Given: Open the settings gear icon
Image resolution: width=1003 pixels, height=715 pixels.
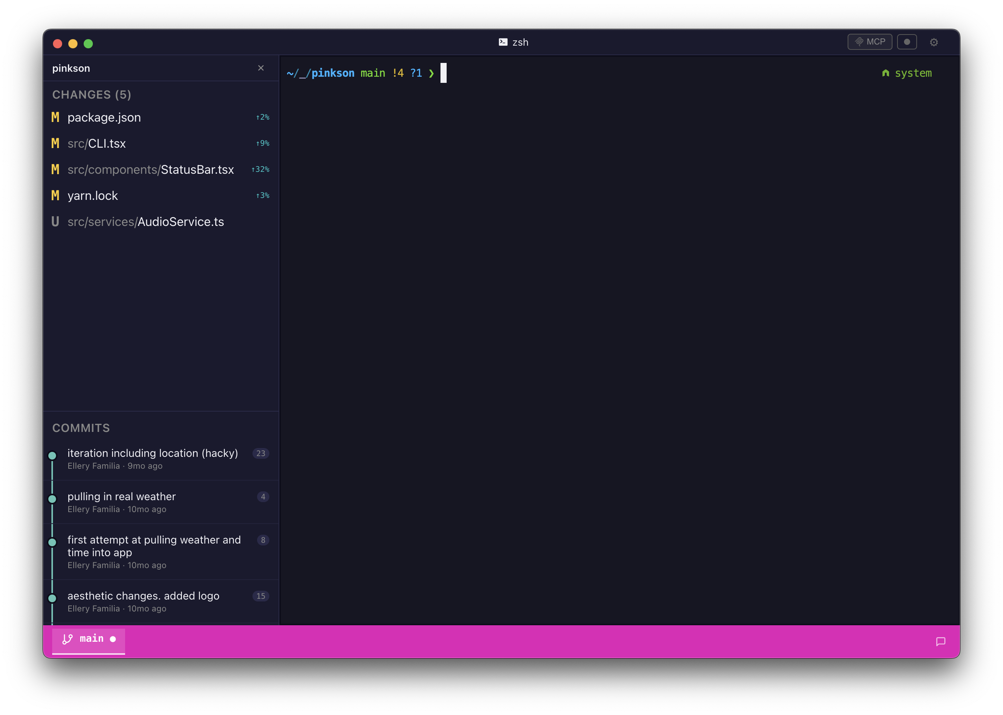Looking at the screenshot, I should coord(934,42).
